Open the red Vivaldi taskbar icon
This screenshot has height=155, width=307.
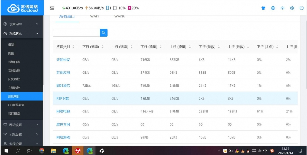coord(78,151)
